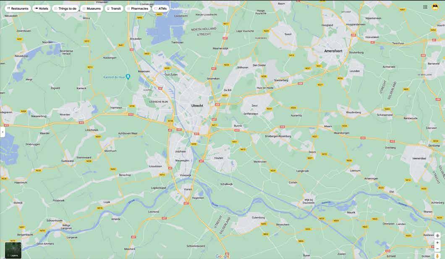Expand the collapsed side panel arrow
445x259 pixels.
coord(3,132)
